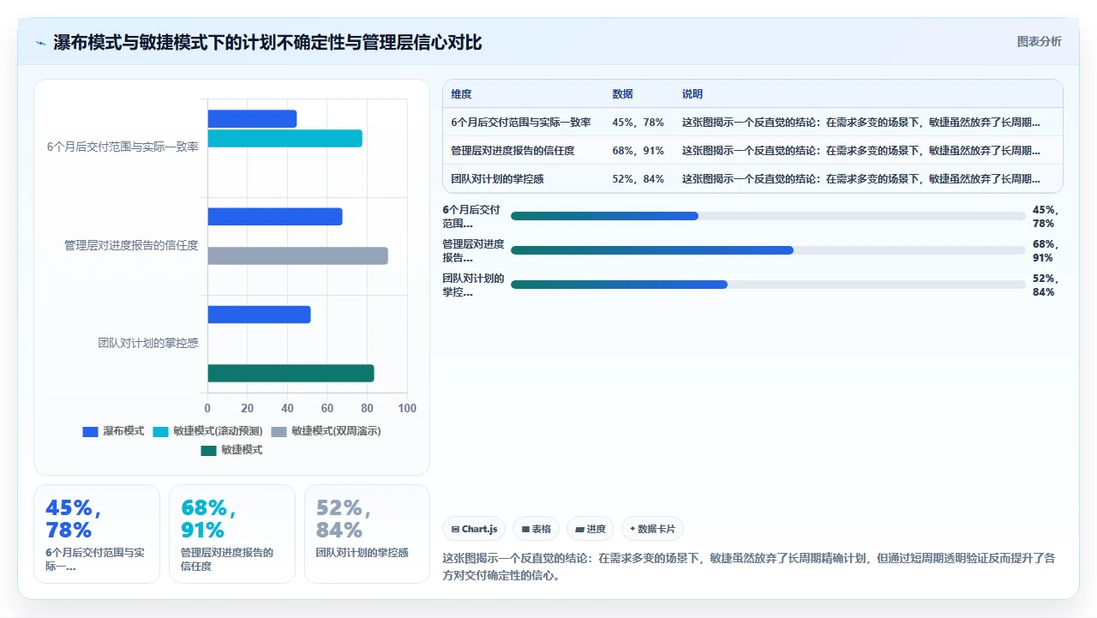
Task: Click the grey 双周演示 legend color box
Action: [x=279, y=432]
